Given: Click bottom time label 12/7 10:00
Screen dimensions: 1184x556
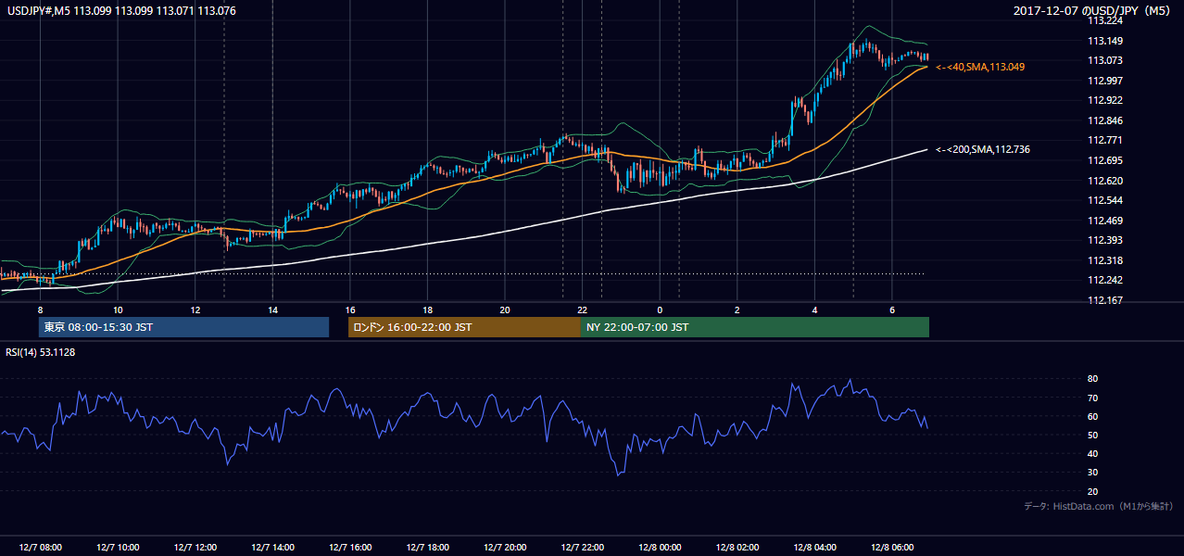Looking at the screenshot, I should pyautogui.click(x=118, y=548).
